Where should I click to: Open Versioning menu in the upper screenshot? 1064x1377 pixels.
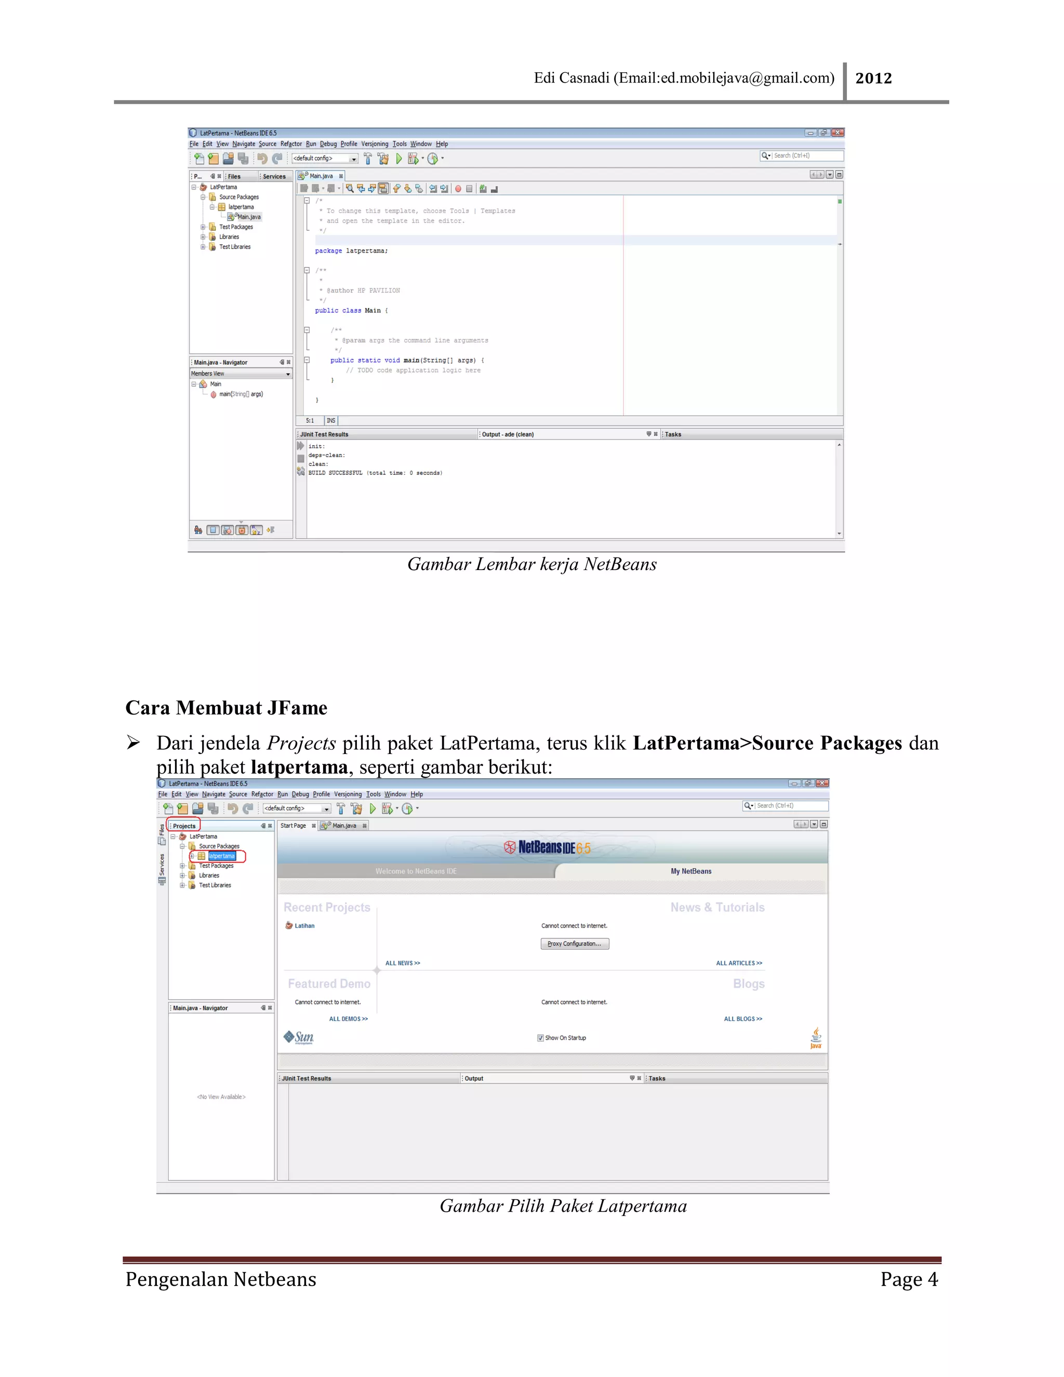pos(375,144)
